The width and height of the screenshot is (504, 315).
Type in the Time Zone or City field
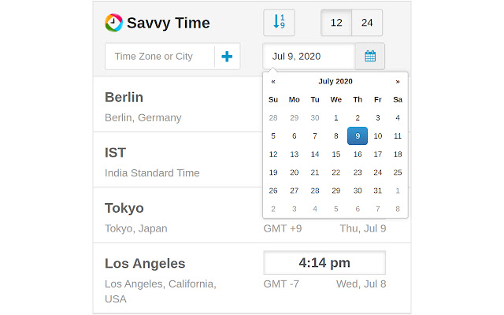[160, 57]
